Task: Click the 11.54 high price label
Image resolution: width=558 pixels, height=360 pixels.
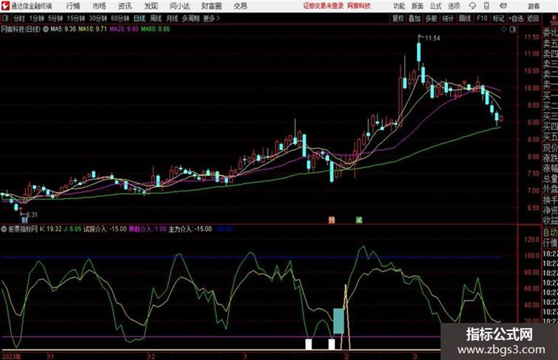Action: tap(432, 38)
